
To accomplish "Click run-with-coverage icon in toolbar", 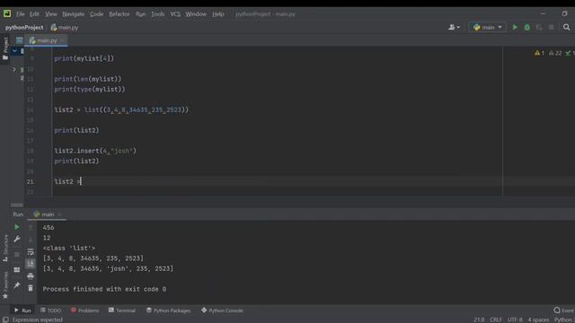I will point(539,27).
